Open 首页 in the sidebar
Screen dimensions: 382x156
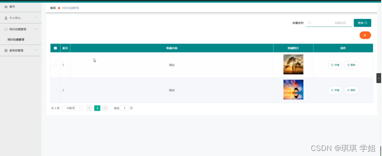pyautogui.click(x=21, y=7)
